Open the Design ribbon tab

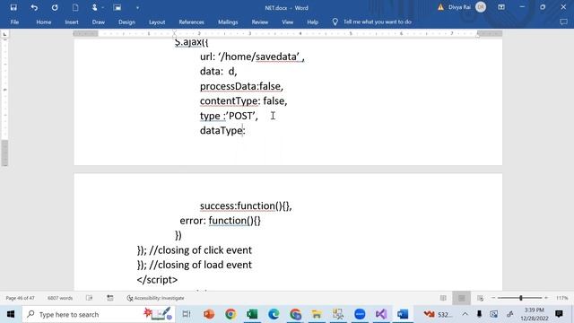coord(126,22)
